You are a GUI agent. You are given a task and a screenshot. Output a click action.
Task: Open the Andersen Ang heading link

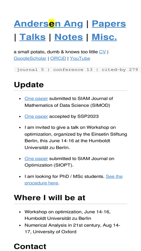click(48, 24)
